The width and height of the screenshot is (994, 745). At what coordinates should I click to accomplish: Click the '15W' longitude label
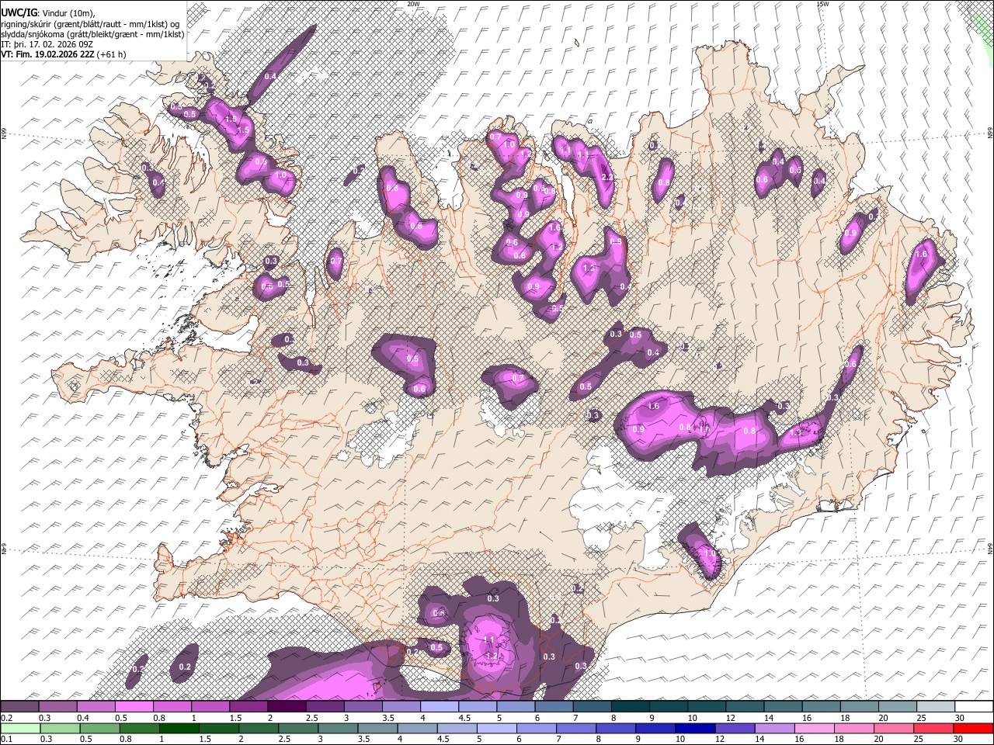pos(822,4)
